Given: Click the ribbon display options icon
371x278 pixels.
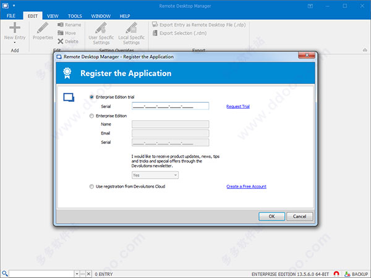Looking at the screenshot, I should click(x=310, y=6).
